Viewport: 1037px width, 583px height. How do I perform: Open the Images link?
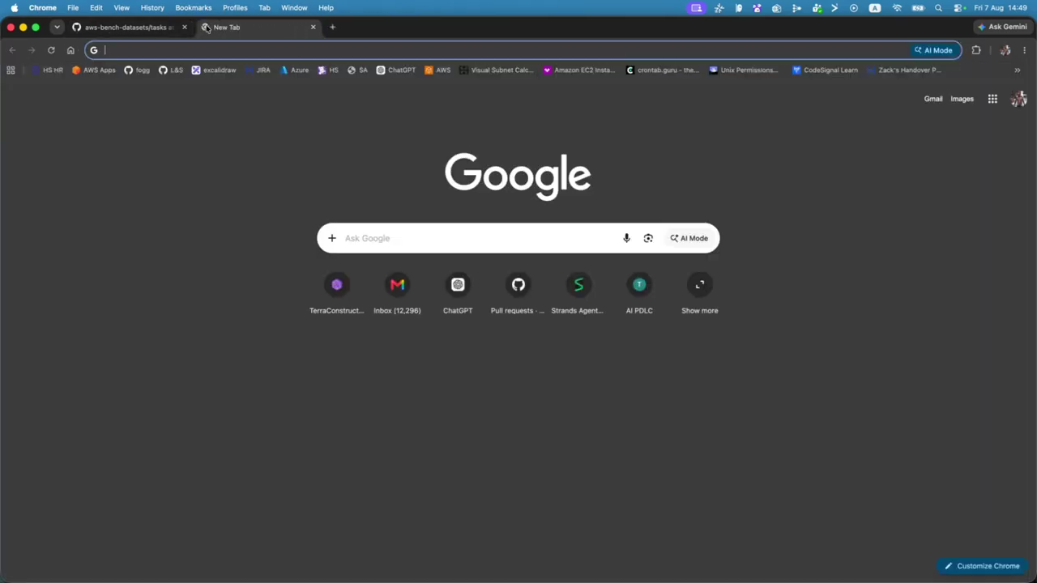click(962, 99)
